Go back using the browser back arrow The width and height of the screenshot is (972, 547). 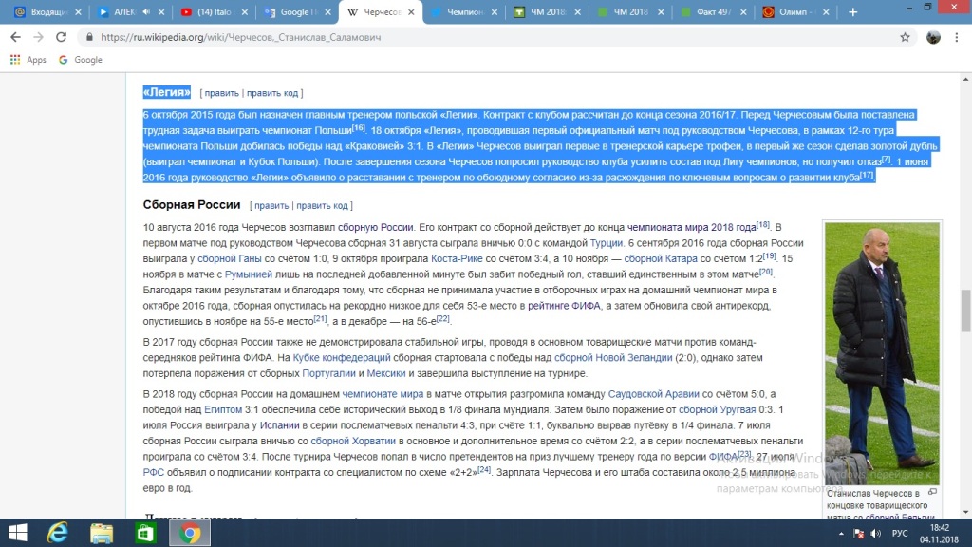(x=15, y=37)
